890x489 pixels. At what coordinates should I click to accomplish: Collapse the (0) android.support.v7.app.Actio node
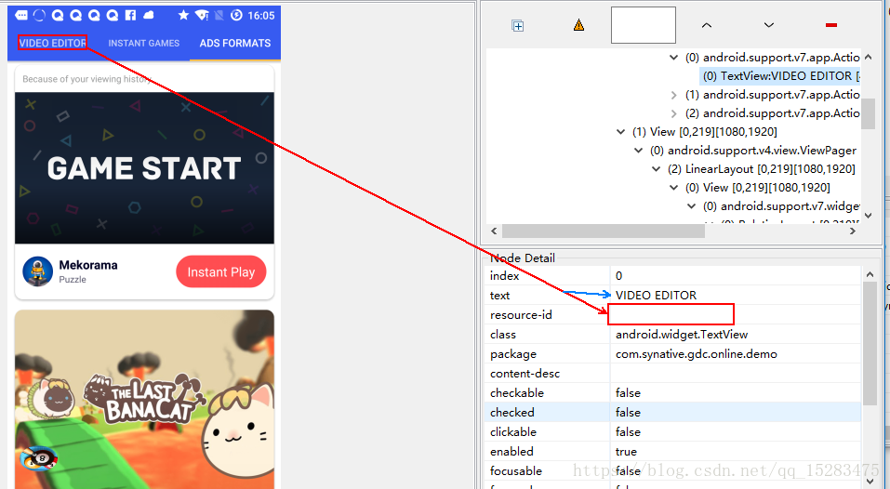tap(673, 58)
